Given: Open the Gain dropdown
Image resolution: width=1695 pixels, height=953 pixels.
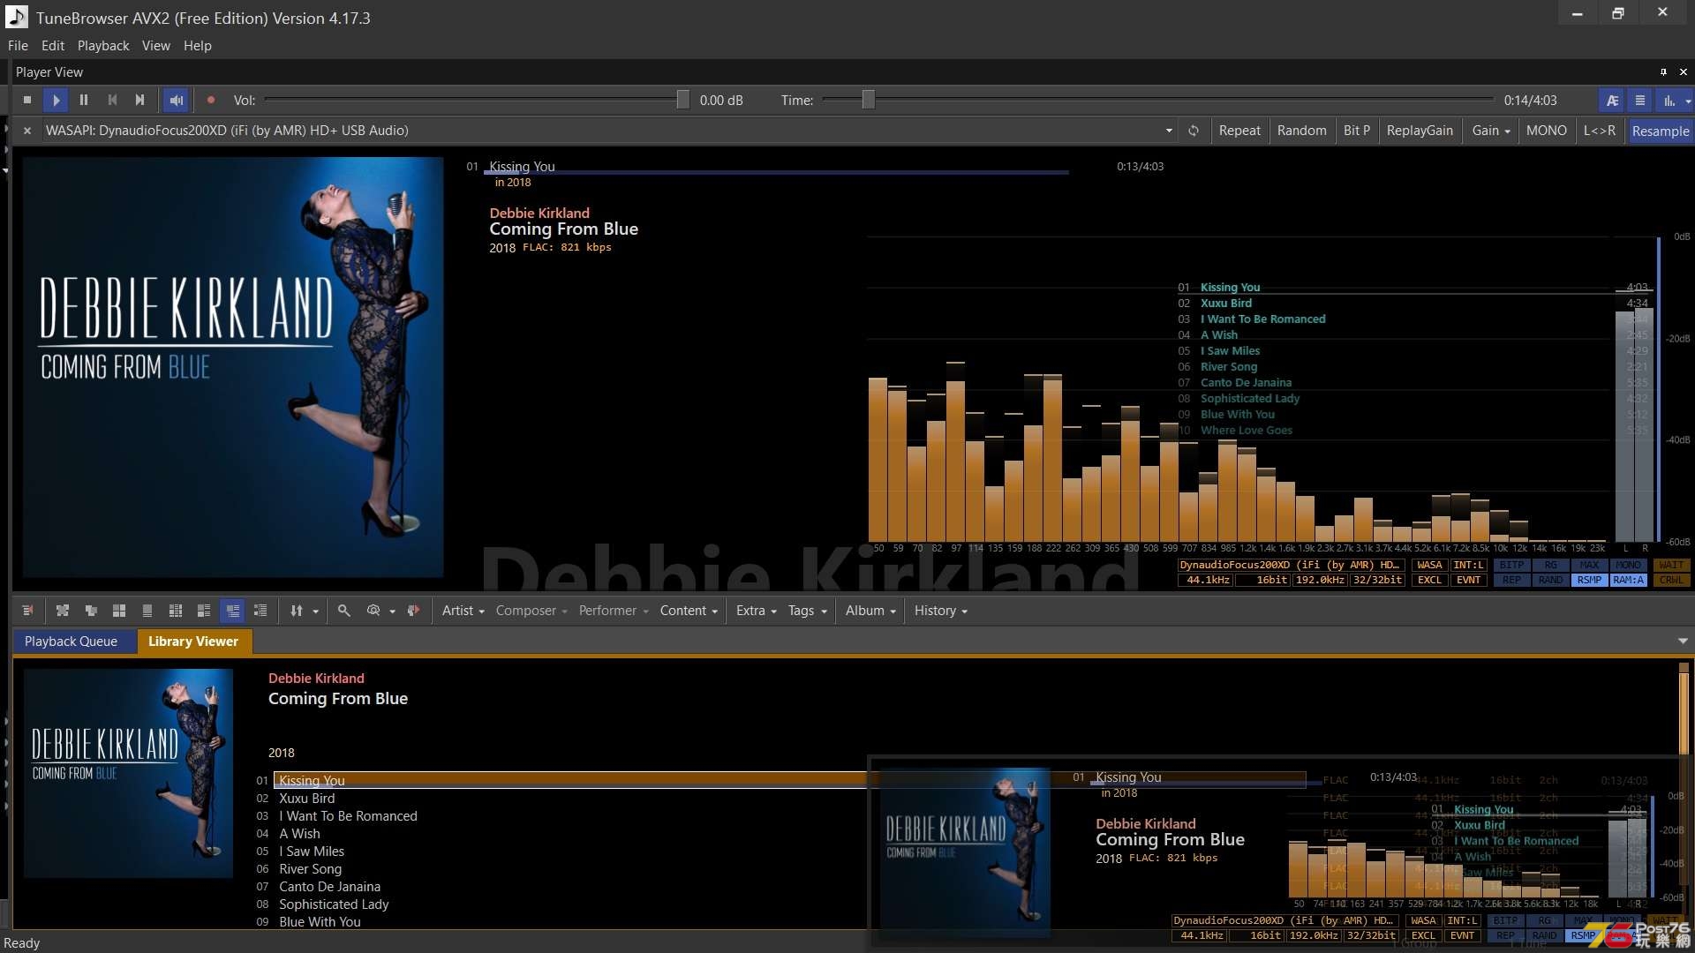Looking at the screenshot, I should [x=1490, y=131].
